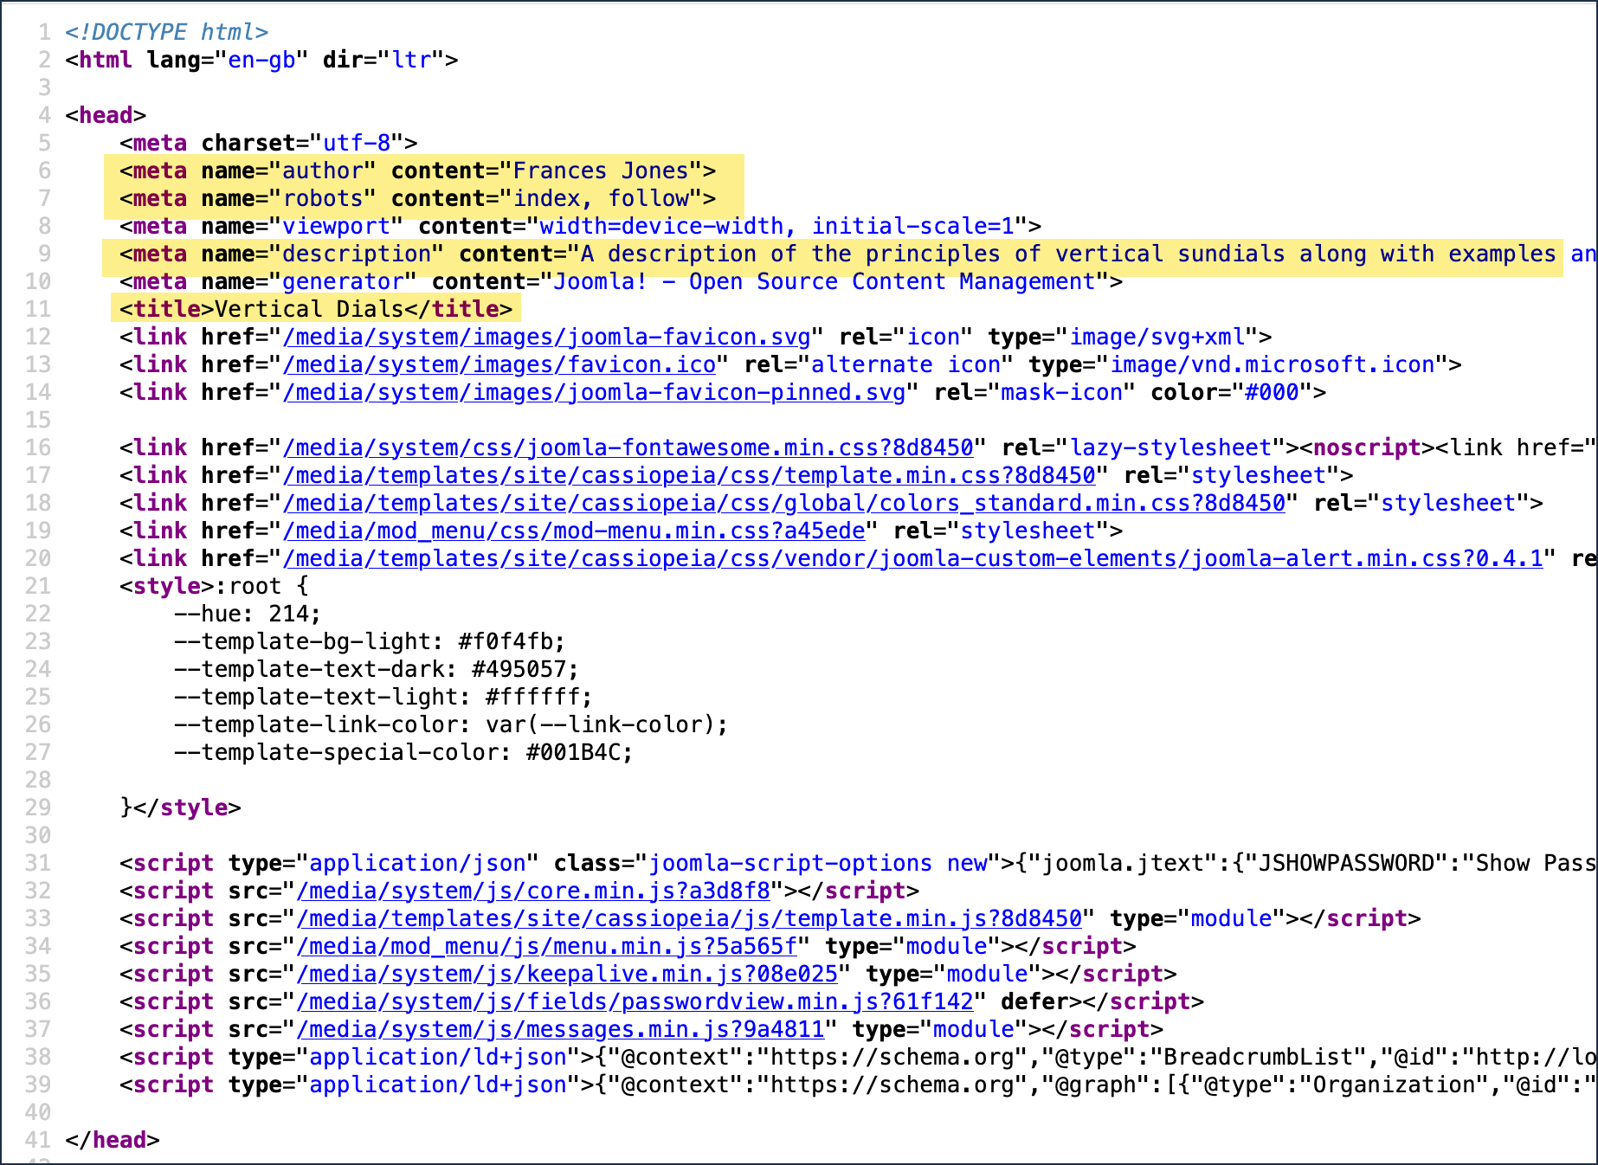
Task: Click "--template-text-light: #ffffff;" line
Action: 383,697
